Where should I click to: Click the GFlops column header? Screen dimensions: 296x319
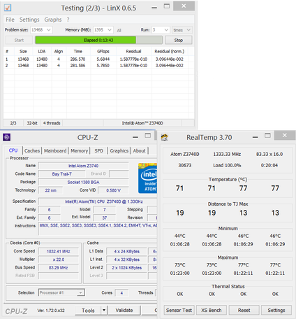point(103,51)
